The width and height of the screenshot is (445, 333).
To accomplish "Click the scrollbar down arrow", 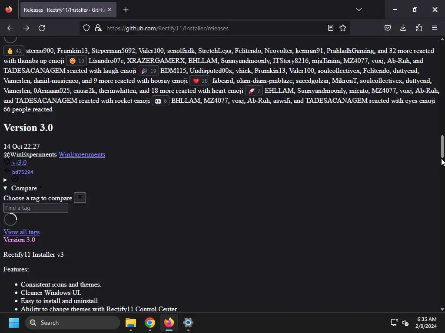I will point(442,310).
